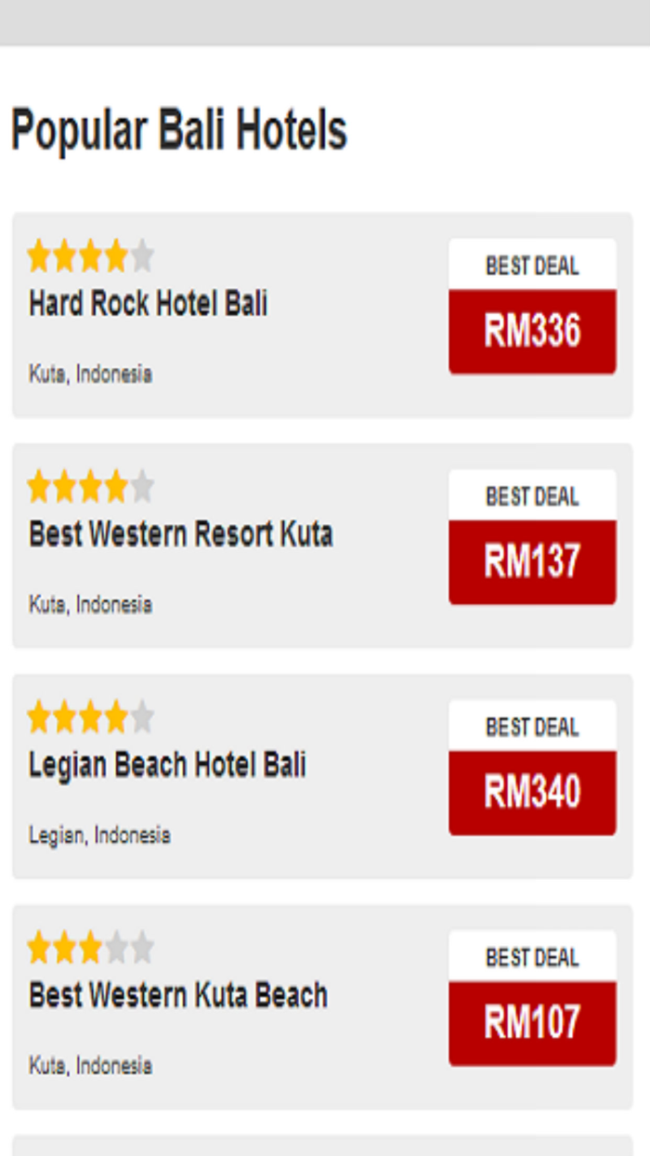Click the second star rating icon for Legian Beach Hotel Bali

point(66,717)
